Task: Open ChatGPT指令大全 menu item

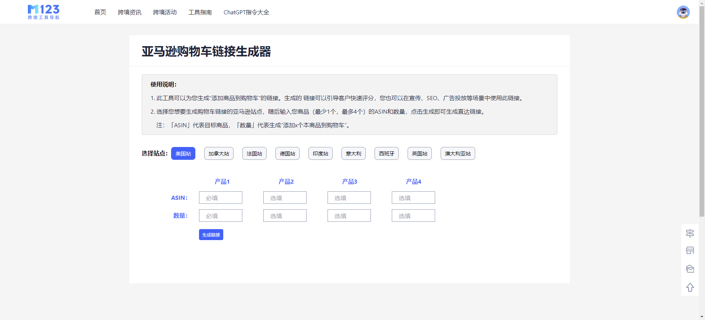Action: click(x=246, y=12)
